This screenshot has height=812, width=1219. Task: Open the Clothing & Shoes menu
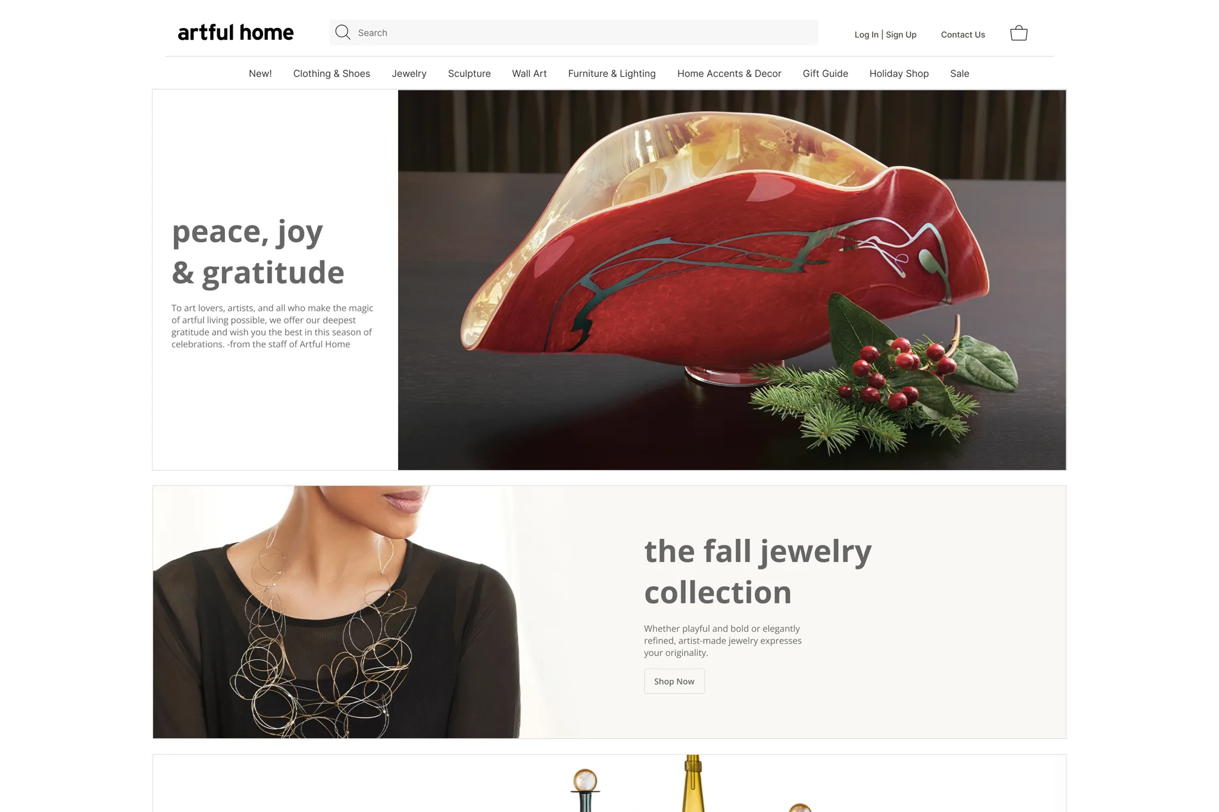pyautogui.click(x=332, y=74)
